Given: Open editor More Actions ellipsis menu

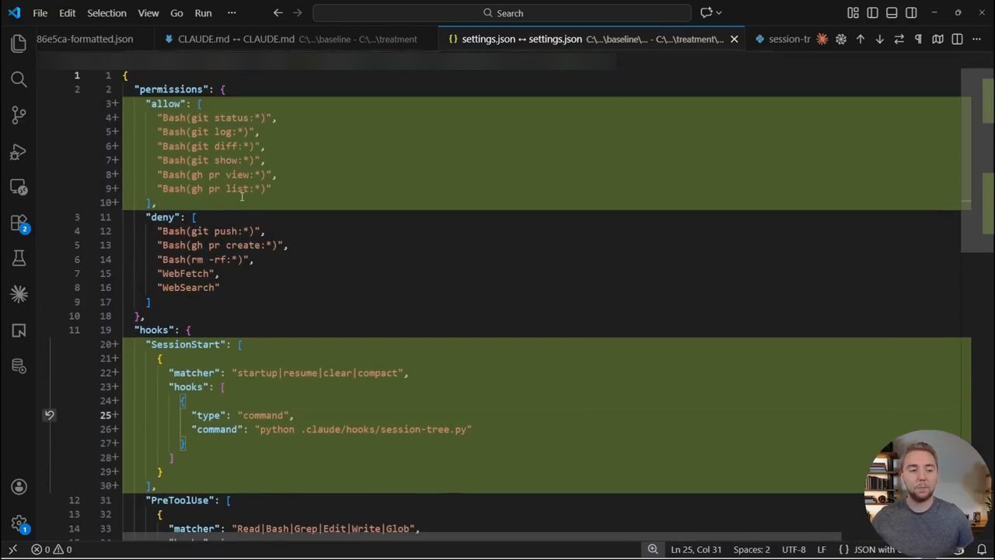Looking at the screenshot, I should click(x=976, y=39).
